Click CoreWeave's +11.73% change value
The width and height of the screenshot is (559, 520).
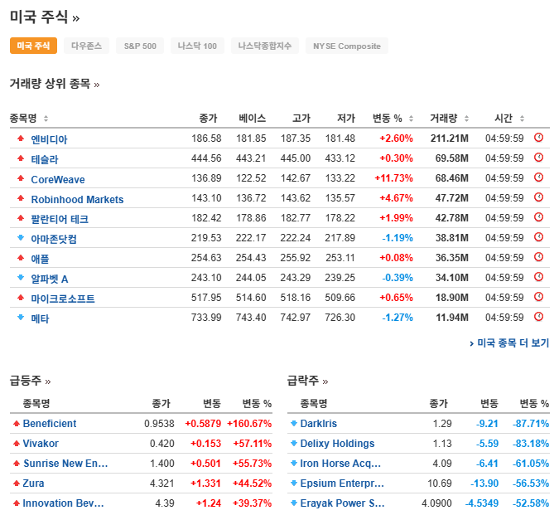click(393, 177)
